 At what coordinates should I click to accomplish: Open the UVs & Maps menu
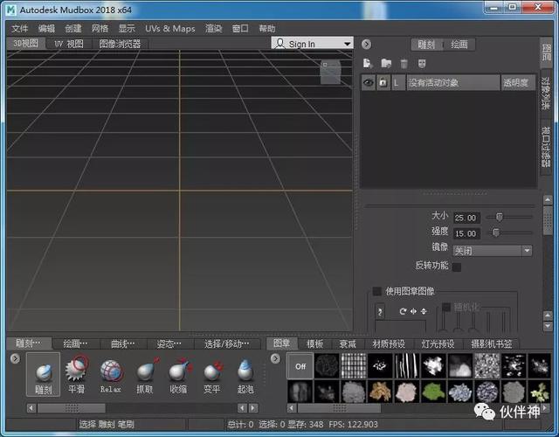[x=170, y=29]
